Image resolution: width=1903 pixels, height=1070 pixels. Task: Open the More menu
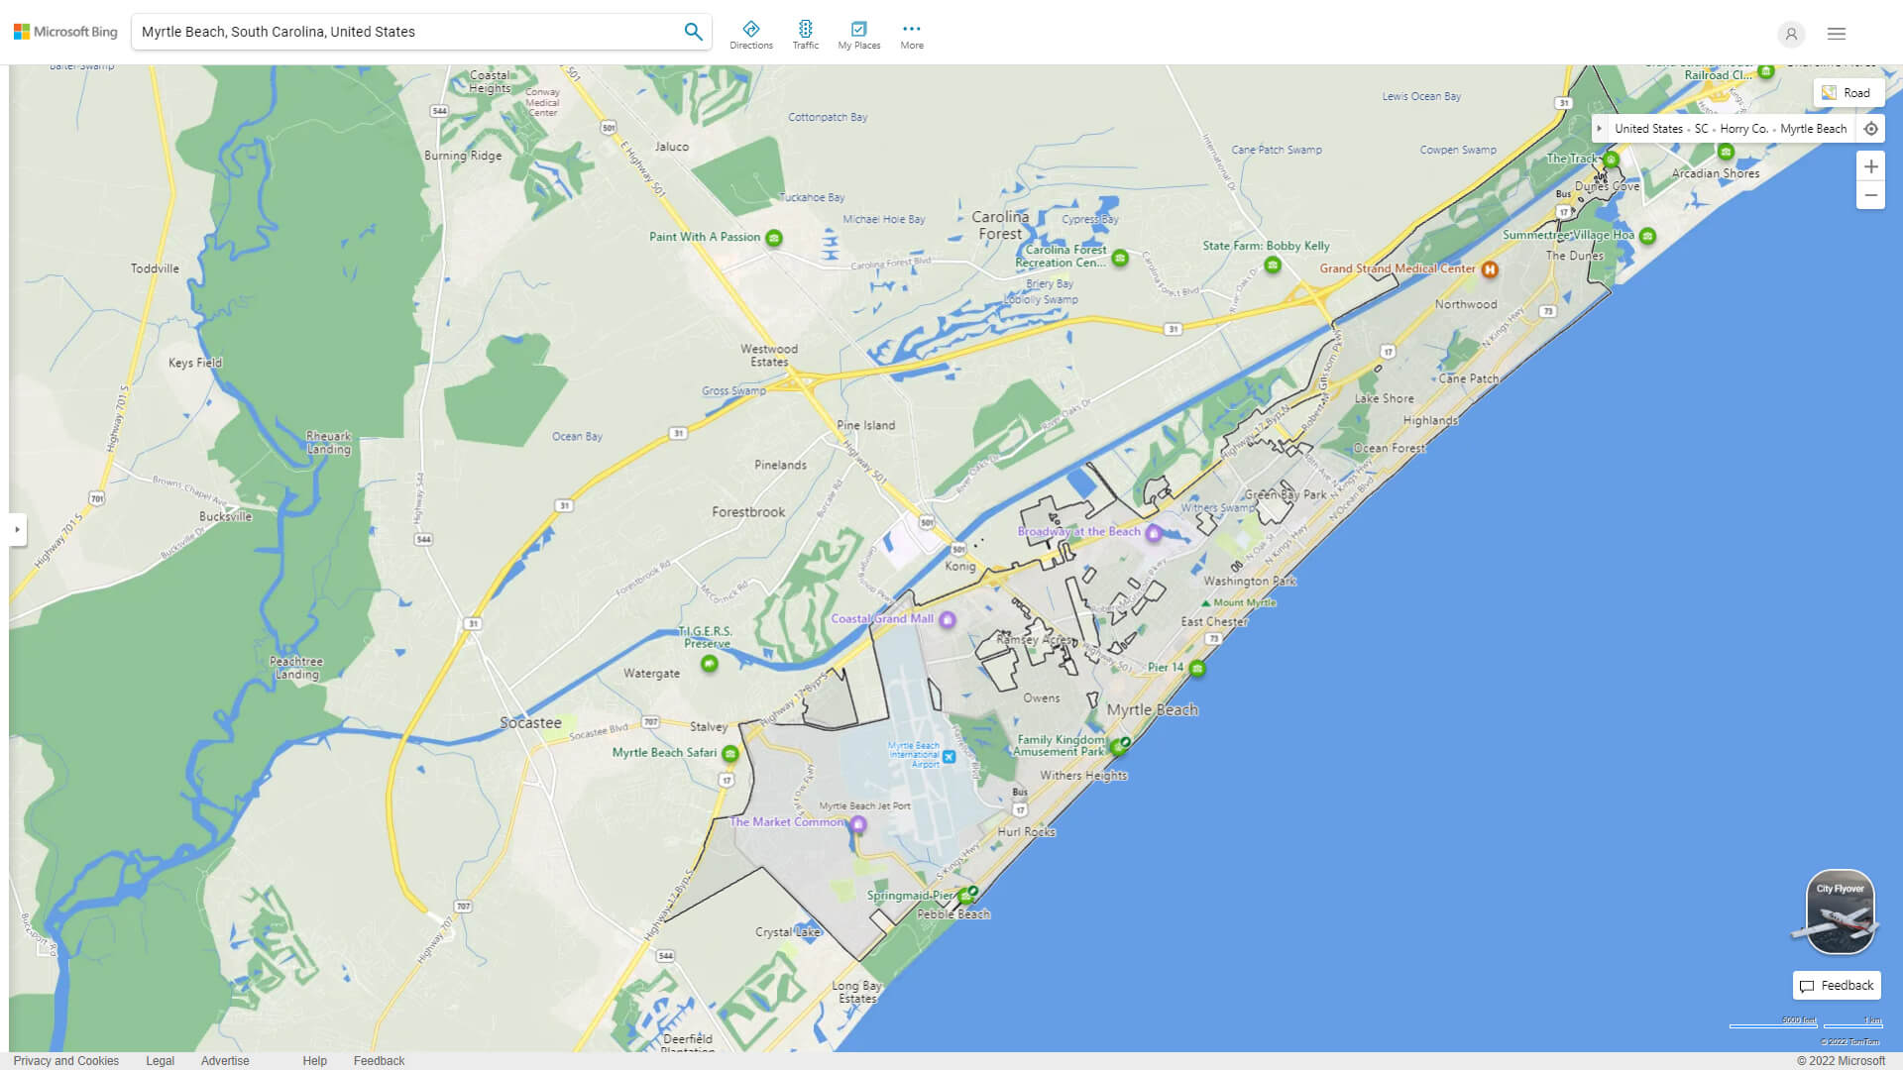911,33
